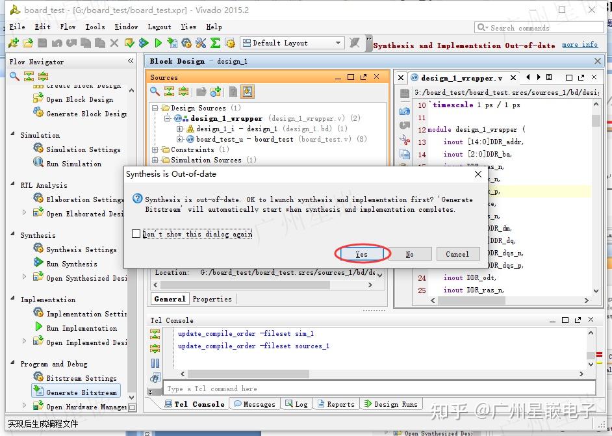Click the Add Sources icon in Sources panel
Screen dimensions: 612x436
[216, 92]
